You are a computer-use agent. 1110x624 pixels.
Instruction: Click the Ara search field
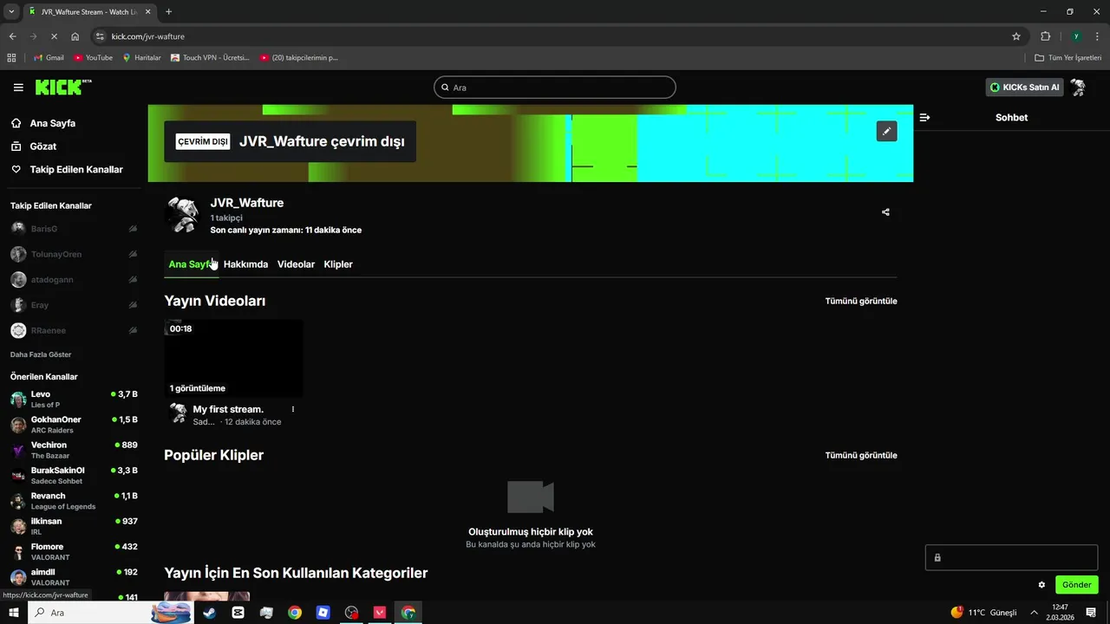555,88
